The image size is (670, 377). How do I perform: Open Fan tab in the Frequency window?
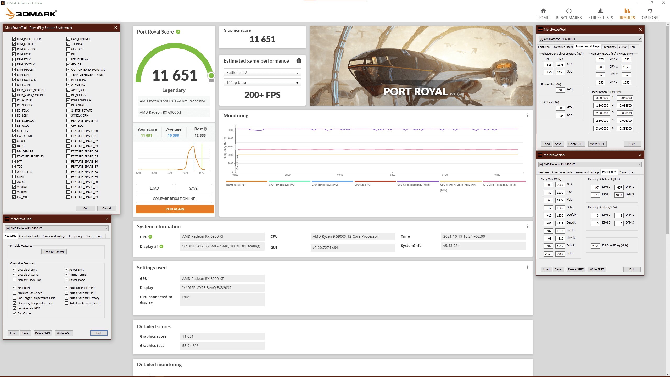632,172
